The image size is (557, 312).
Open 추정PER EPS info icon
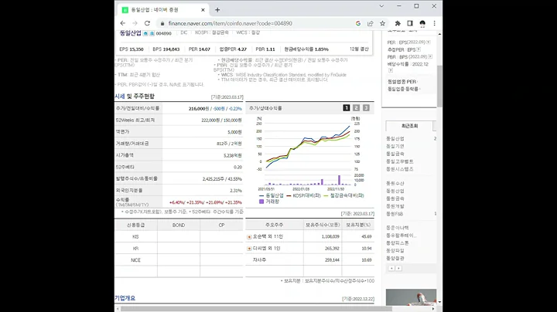(419, 49)
